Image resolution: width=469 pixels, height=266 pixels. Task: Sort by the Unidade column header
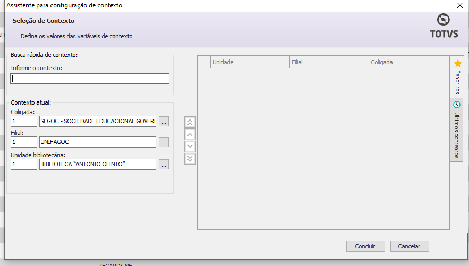pyautogui.click(x=250, y=62)
